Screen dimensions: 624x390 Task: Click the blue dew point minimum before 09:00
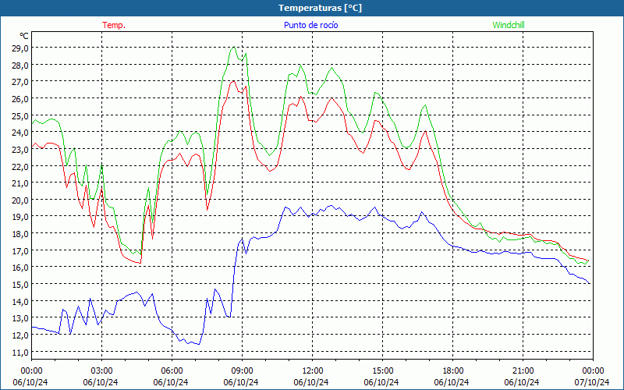(x=198, y=344)
